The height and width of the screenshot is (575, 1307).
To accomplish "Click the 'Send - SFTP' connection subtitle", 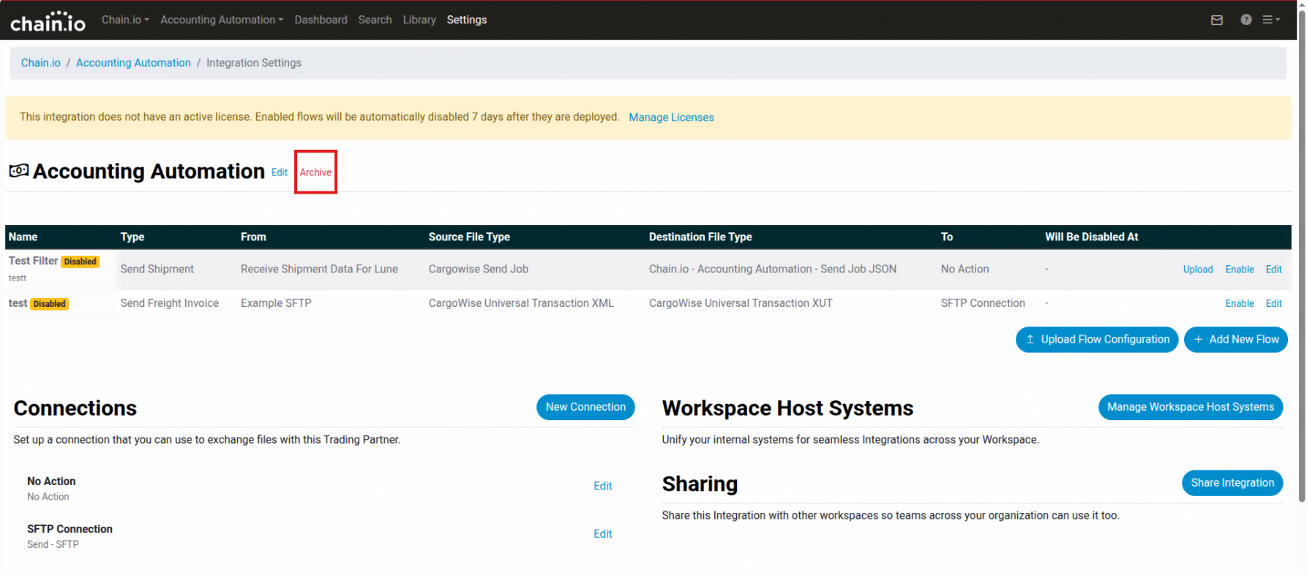I will coord(53,544).
